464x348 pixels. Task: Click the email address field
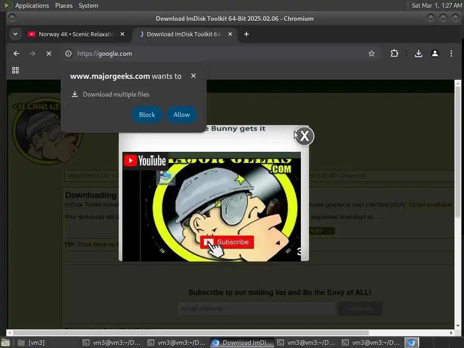(x=257, y=309)
